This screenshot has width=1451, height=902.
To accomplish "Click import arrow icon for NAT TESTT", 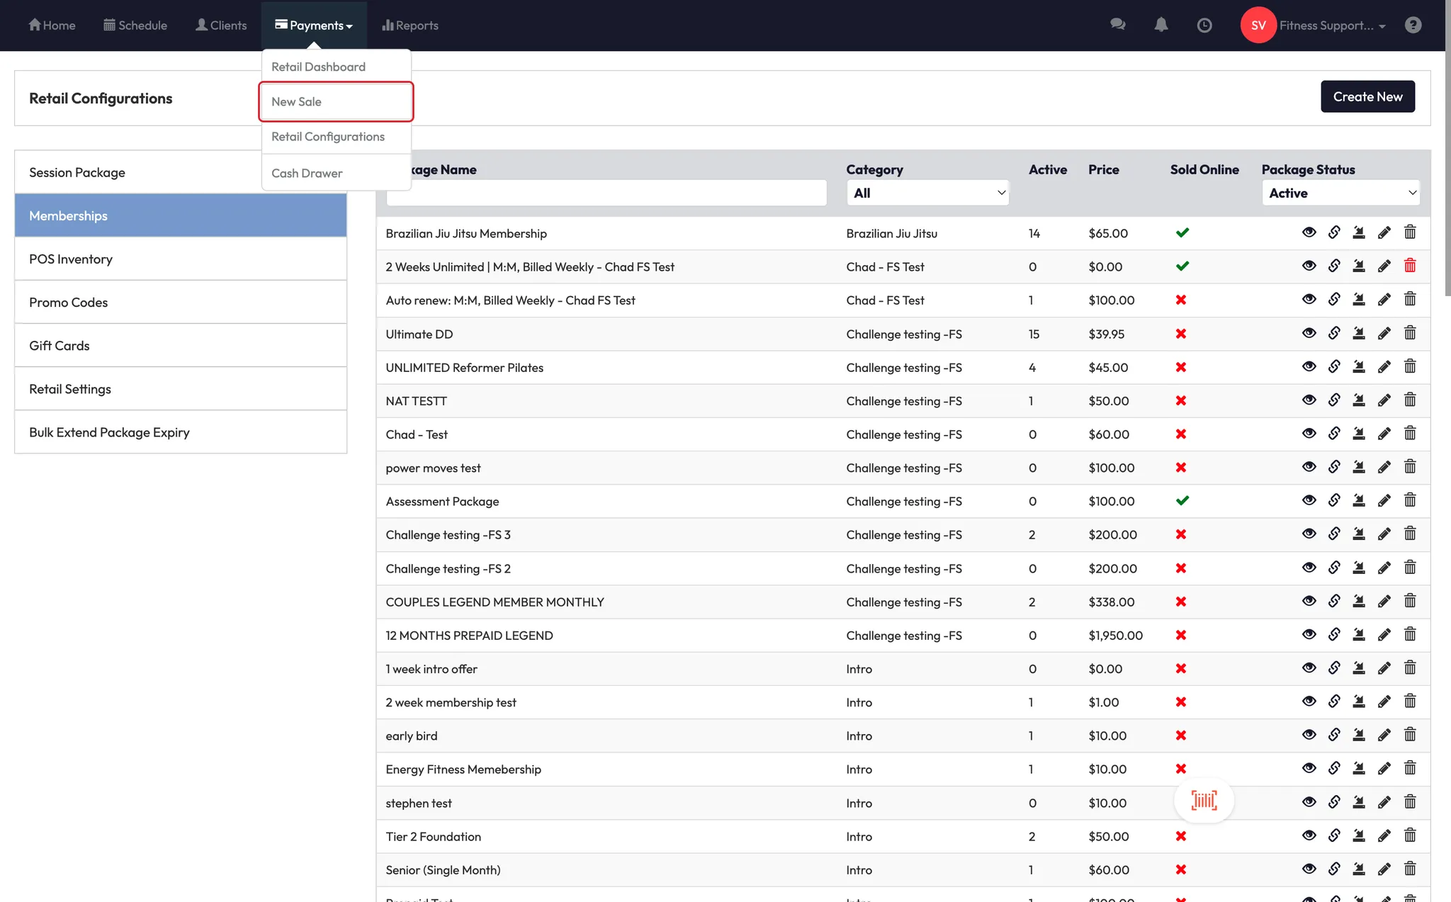I will (1359, 401).
